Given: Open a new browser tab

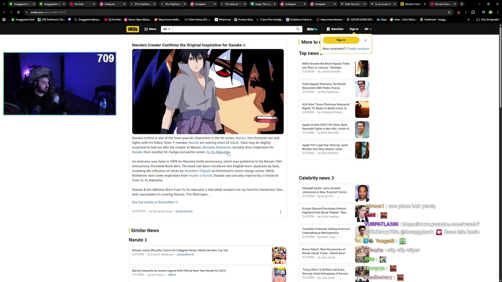Looking at the screenshot, I should 462,4.
